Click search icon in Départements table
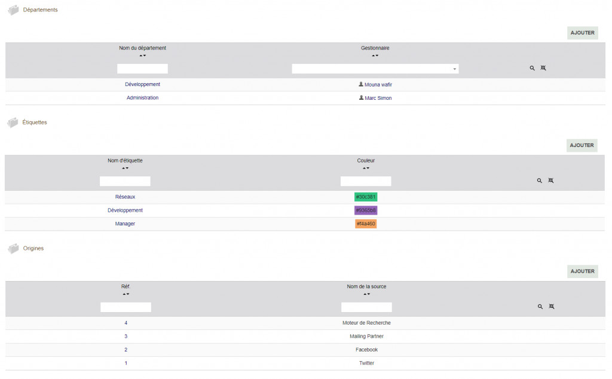Screen dimensions: 612x379 532,68
